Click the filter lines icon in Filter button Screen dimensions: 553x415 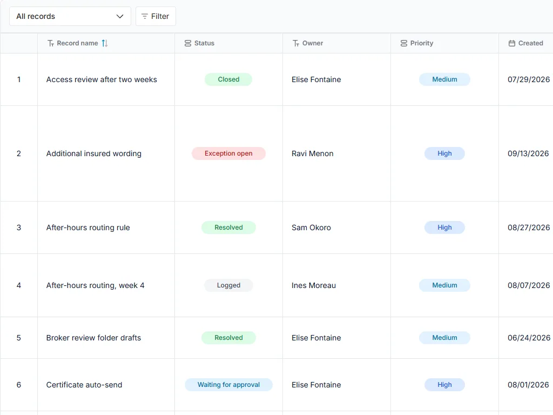point(145,16)
